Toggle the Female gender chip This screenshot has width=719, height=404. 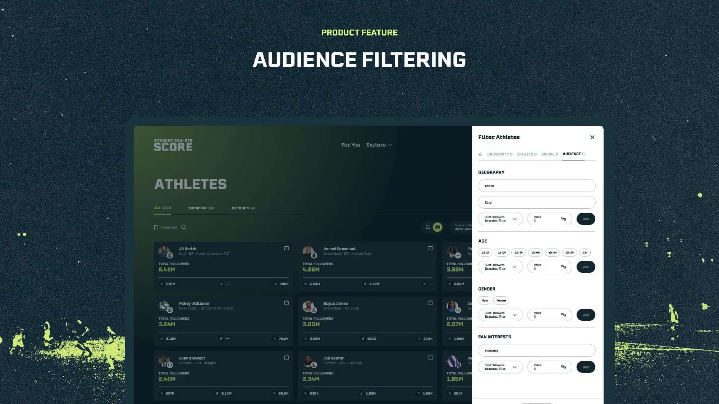[501, 300]
